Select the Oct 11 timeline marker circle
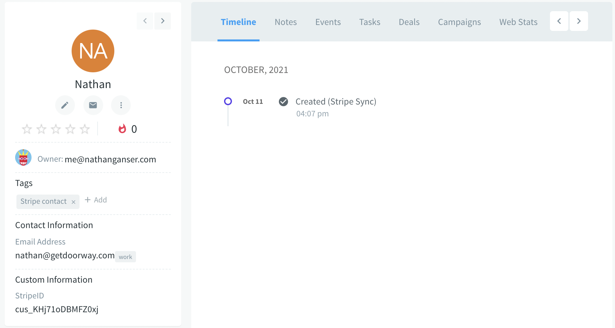 228,101
